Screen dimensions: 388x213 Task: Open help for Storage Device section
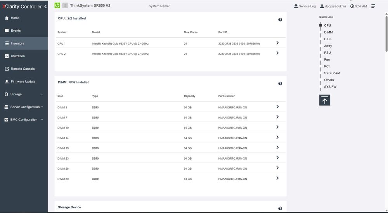pyautogui.click(x=280, y=209)
